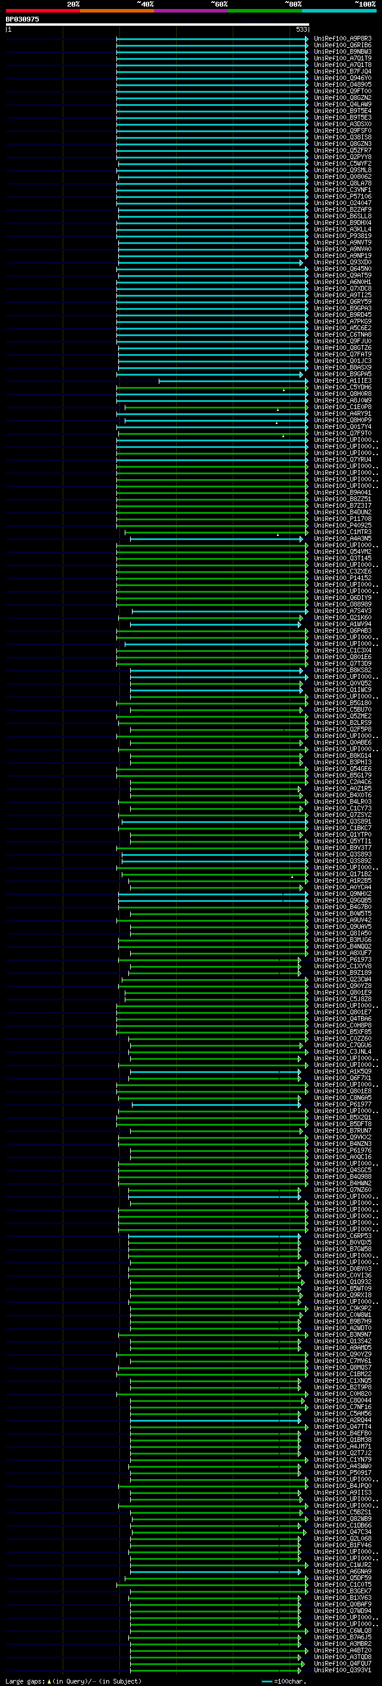
Task: Click the UniRef100_C1E0P8 label
Action: coord(343,407)
